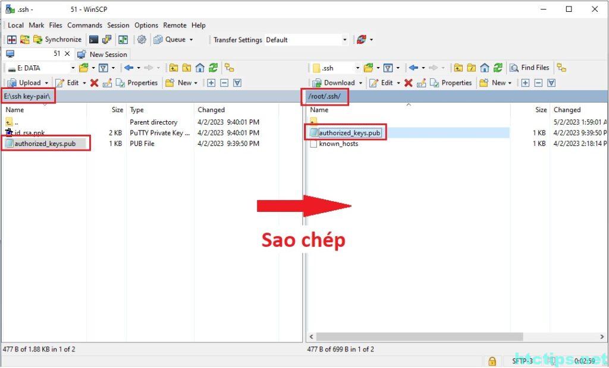Viewport: 609px width, 368px height.
Task: Open the Local menu
Action: pyautogui.click(x=15, y=25)
